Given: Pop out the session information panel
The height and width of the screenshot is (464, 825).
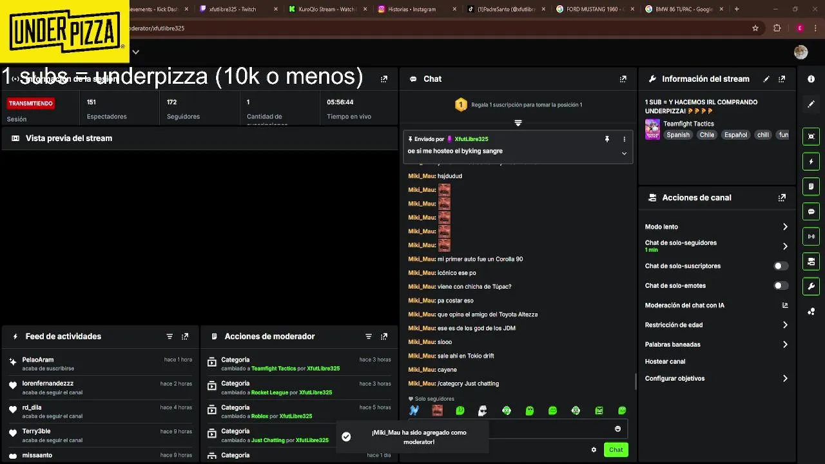Looking at the screenshot, I should 384,79.
